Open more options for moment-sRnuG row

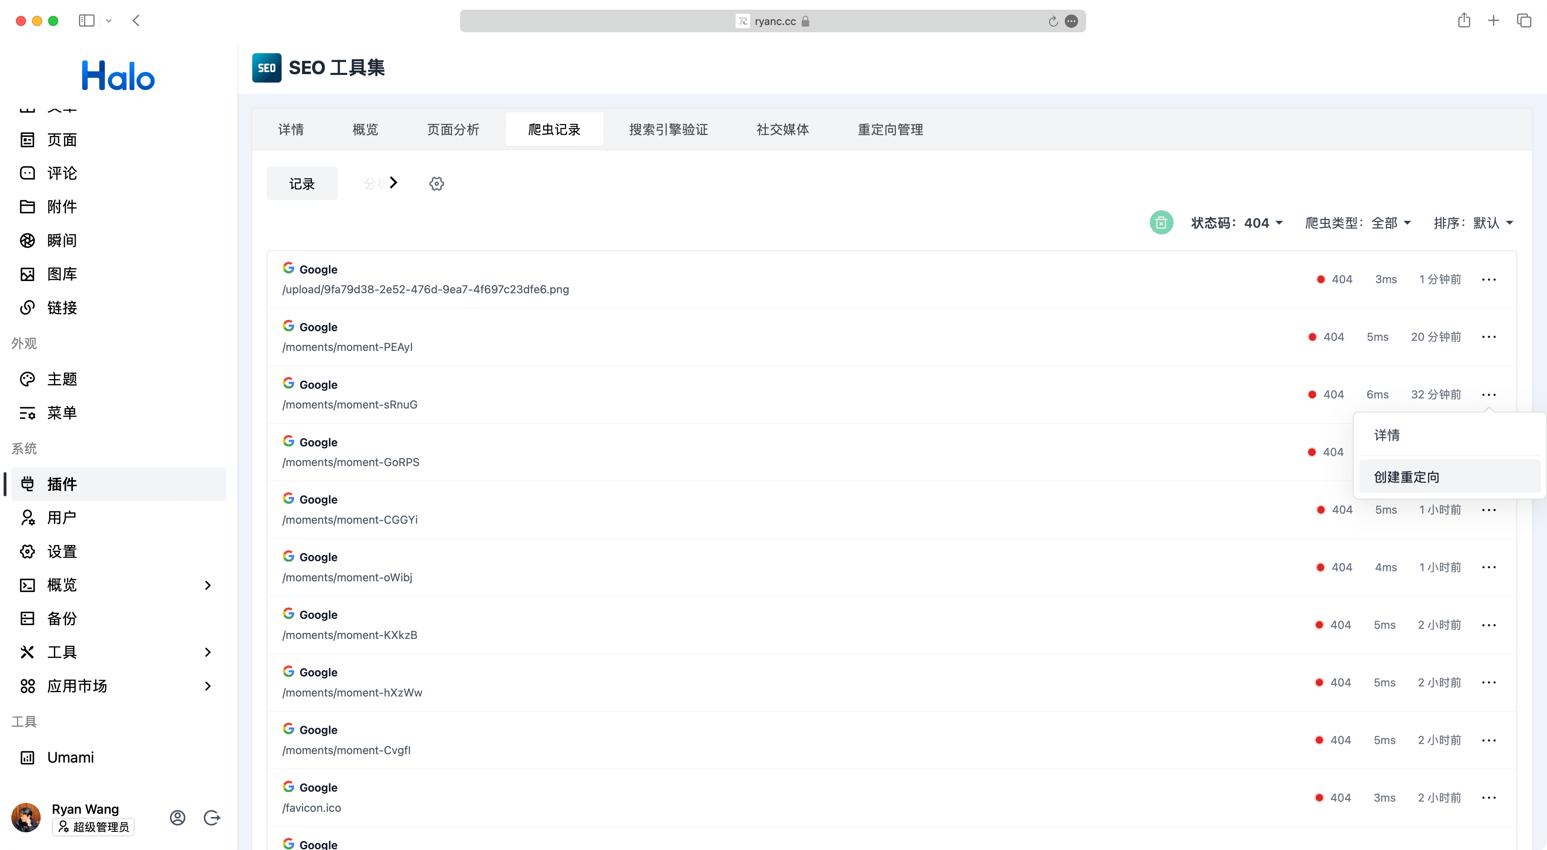coord(1489,395)
